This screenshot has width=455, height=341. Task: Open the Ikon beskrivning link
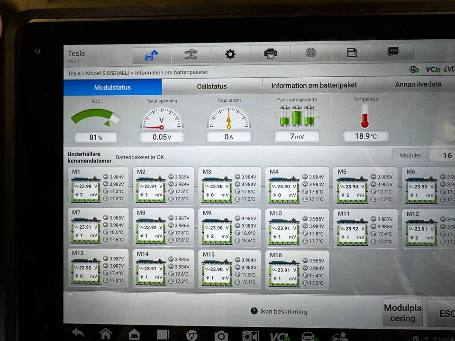click(x=279, y=312)
